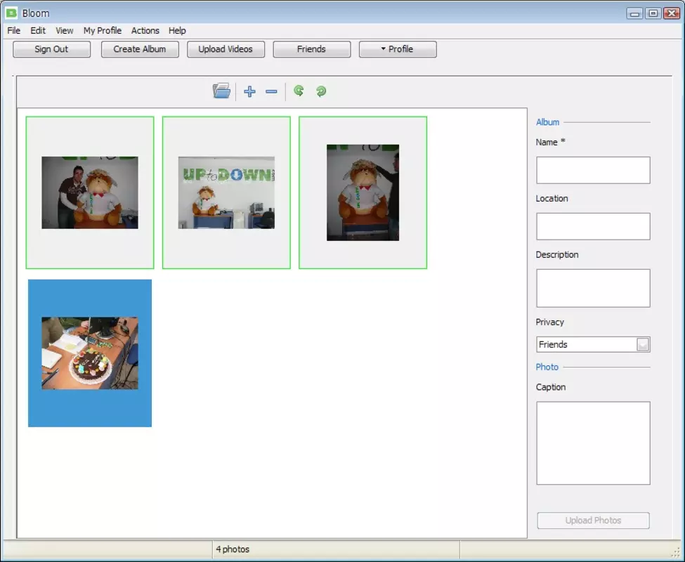Screen dimensions: 685x562
Task: Expand the Profile dropdown button
Action: [398, 49]
